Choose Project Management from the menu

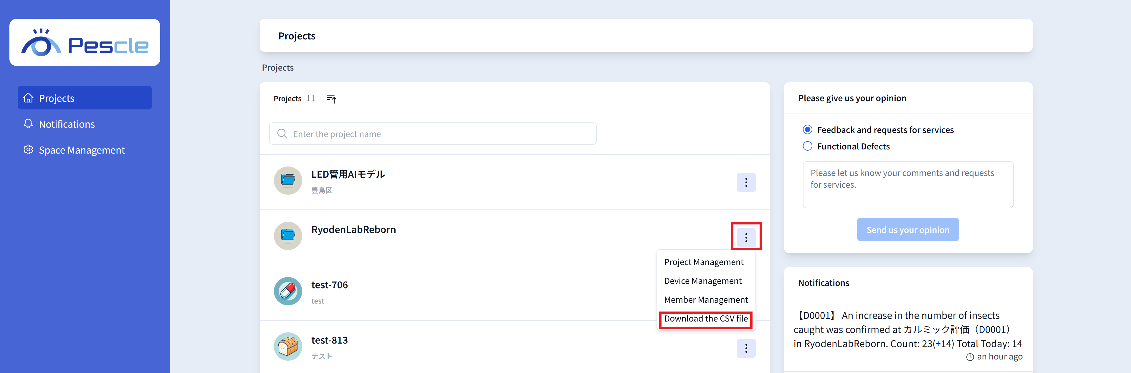click(x=703, y=262)
